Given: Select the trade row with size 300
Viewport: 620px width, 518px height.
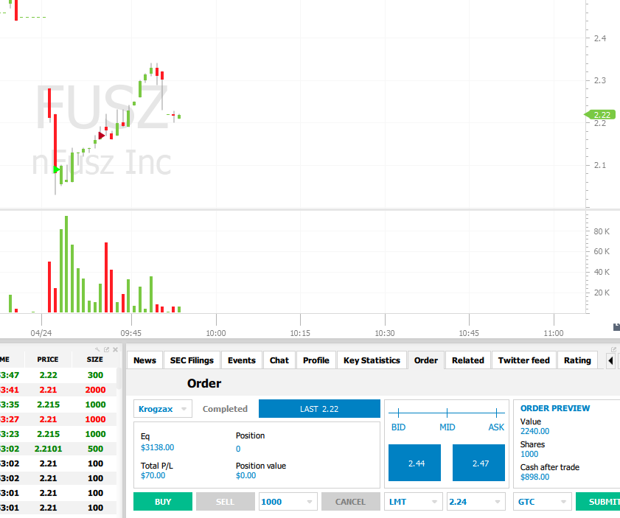Looking at the screenshot, I should click(58, 374).
